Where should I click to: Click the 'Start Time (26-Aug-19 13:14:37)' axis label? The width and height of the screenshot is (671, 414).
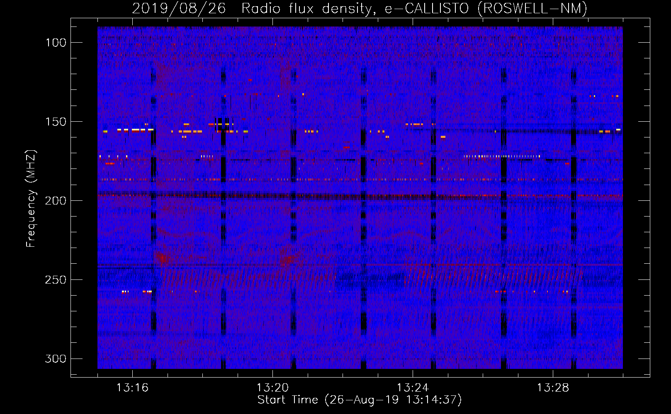(360, 400)
